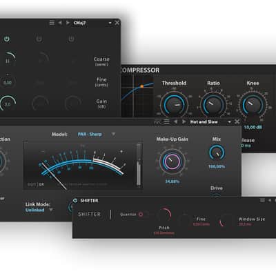This screenshot has height=276, width=276.
Task: Click the Make-Up Gain knob
Action: (172, 161)
